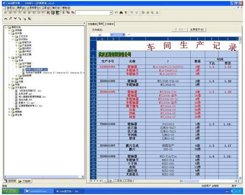This screenshot has height=195, width=245.
Task: Collapse the 生产部 folder node
Action: (x=9, y=57)
